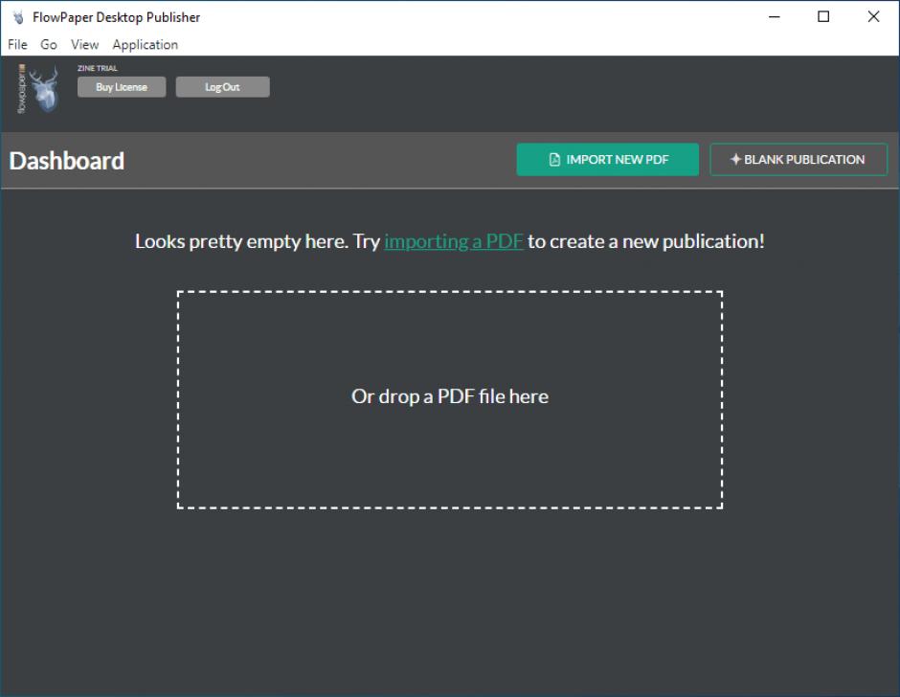Close the FlowPaper Desktop Publisher window
The height and width of the screenshot is (697, 900).
(873, 16)
